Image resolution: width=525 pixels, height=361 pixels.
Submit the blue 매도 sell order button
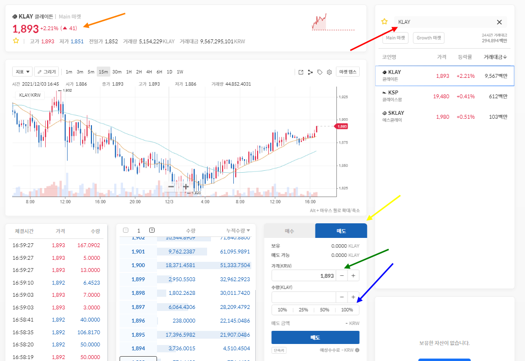315,337
